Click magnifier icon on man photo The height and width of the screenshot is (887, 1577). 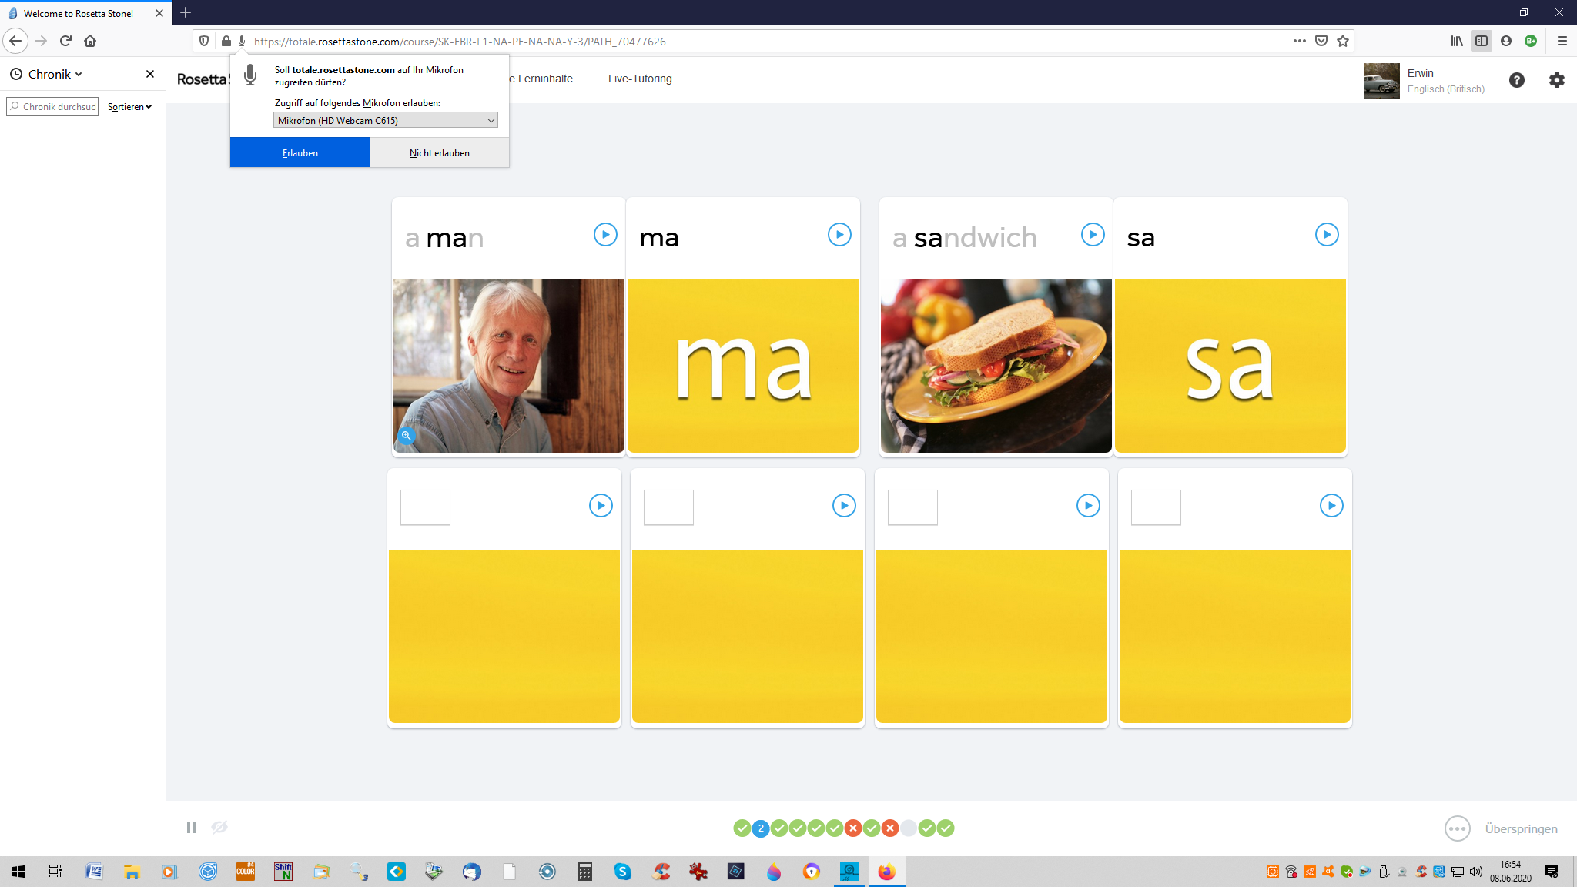(407, 436)
